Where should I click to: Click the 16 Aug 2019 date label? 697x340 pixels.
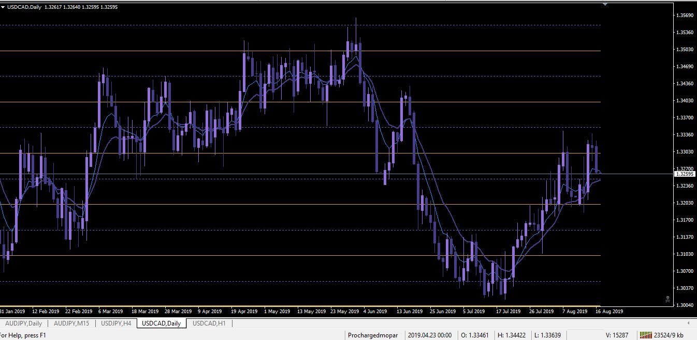[610, 312]
